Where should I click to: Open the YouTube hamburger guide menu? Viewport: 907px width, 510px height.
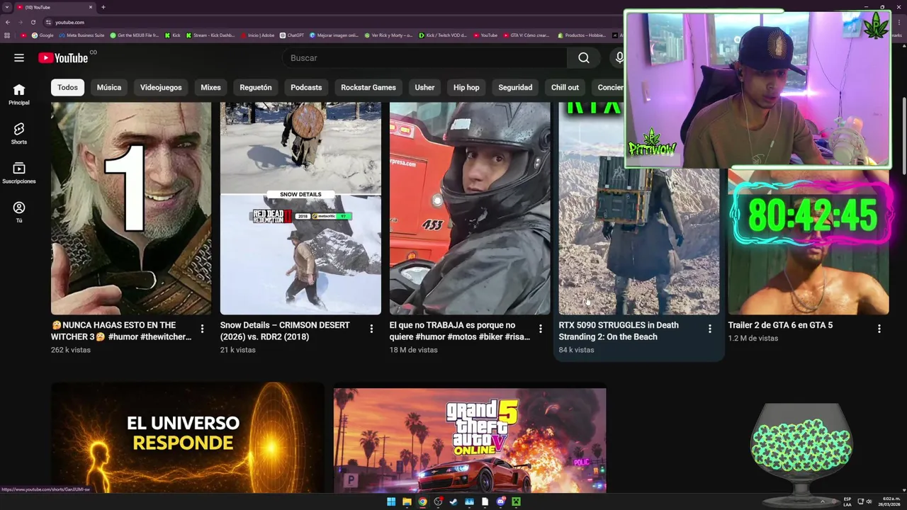point(19,58)
